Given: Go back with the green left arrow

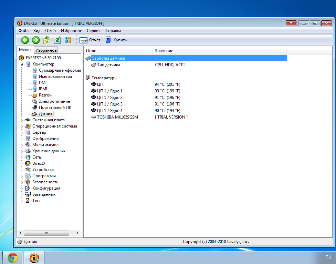Looking at the screenshot, I should [x=25, y=40].
